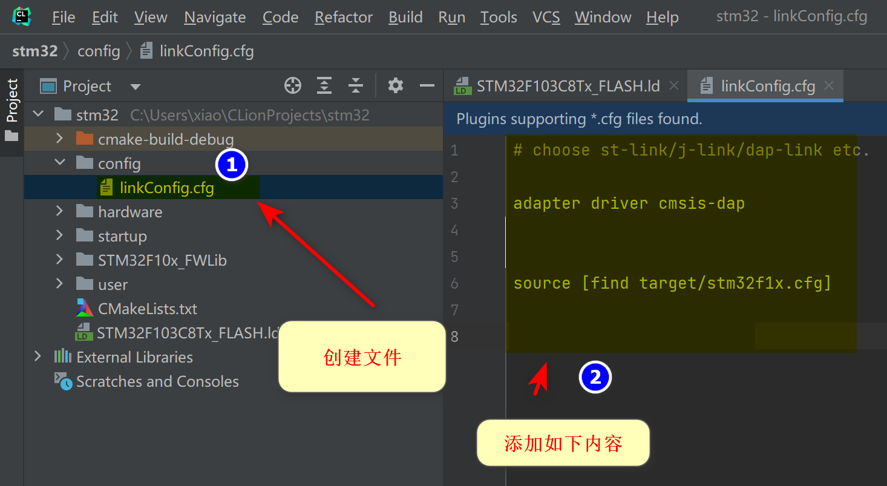
Task: Open the Help menu
Action: pos(663,17)
